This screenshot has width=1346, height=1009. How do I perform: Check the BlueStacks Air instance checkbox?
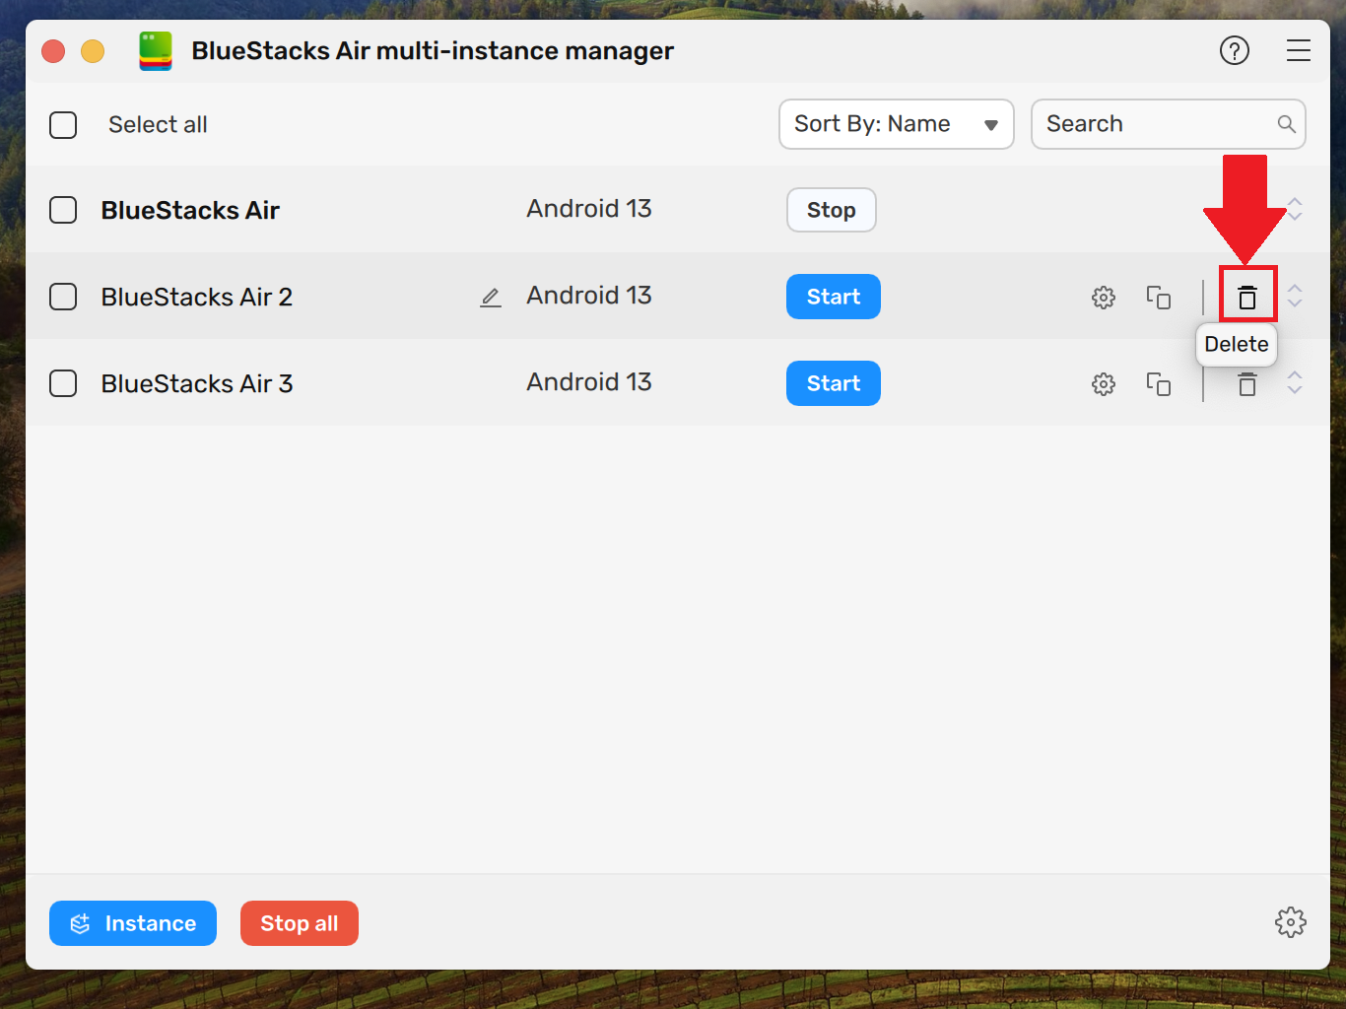click(63, 210)
